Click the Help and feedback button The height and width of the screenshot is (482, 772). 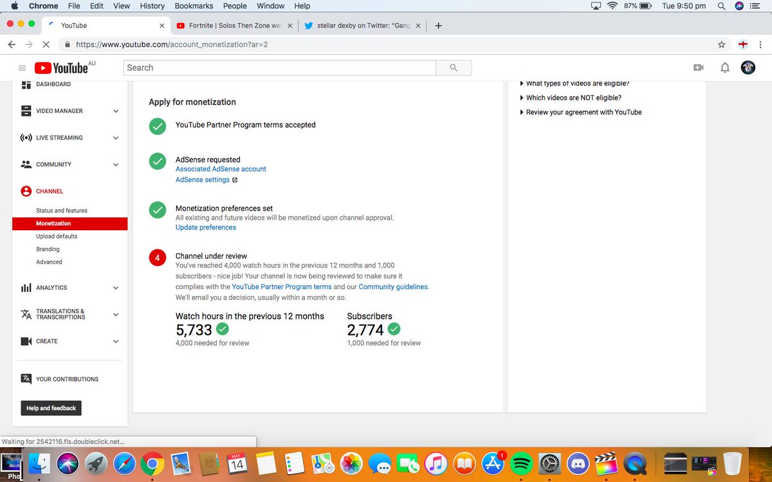[x=51, y=408]
